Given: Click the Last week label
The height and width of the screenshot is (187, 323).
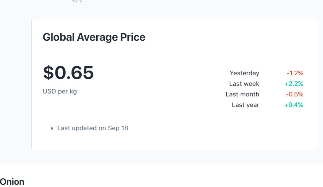Looking at the screenshot, I should point(244,84).
